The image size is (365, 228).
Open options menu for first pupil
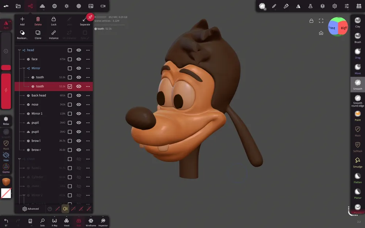pyautogui.click(x=88, y=123)
